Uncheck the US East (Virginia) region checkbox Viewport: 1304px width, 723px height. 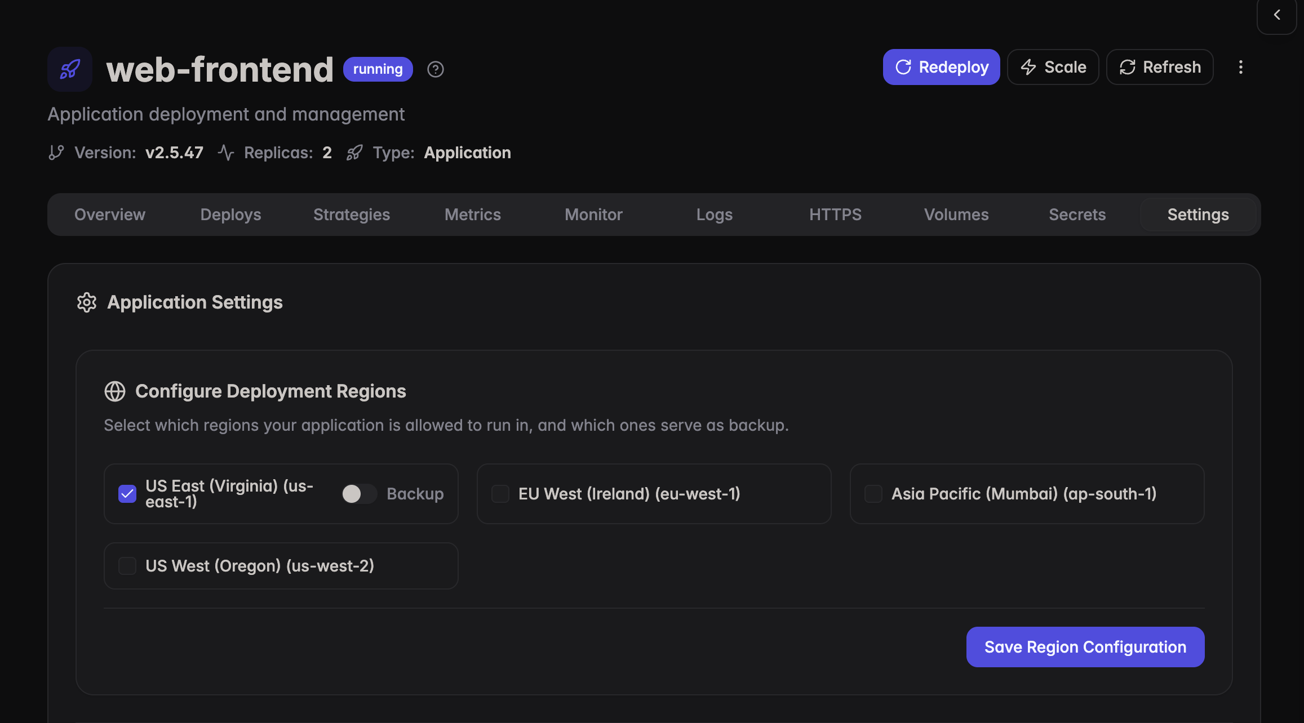coord(127,494)
